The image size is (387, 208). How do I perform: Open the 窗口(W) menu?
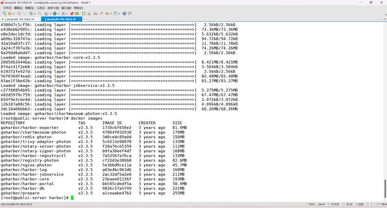(x=66, y=8)
